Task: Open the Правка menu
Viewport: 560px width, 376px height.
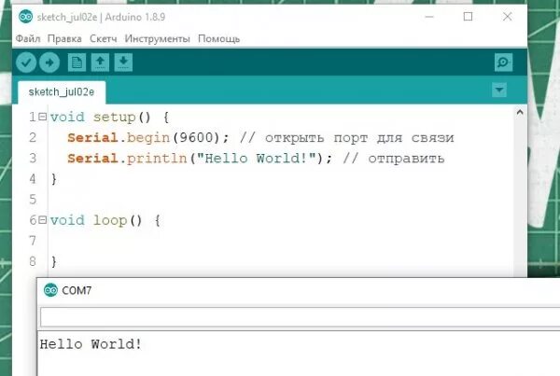Action: point(64,38)
